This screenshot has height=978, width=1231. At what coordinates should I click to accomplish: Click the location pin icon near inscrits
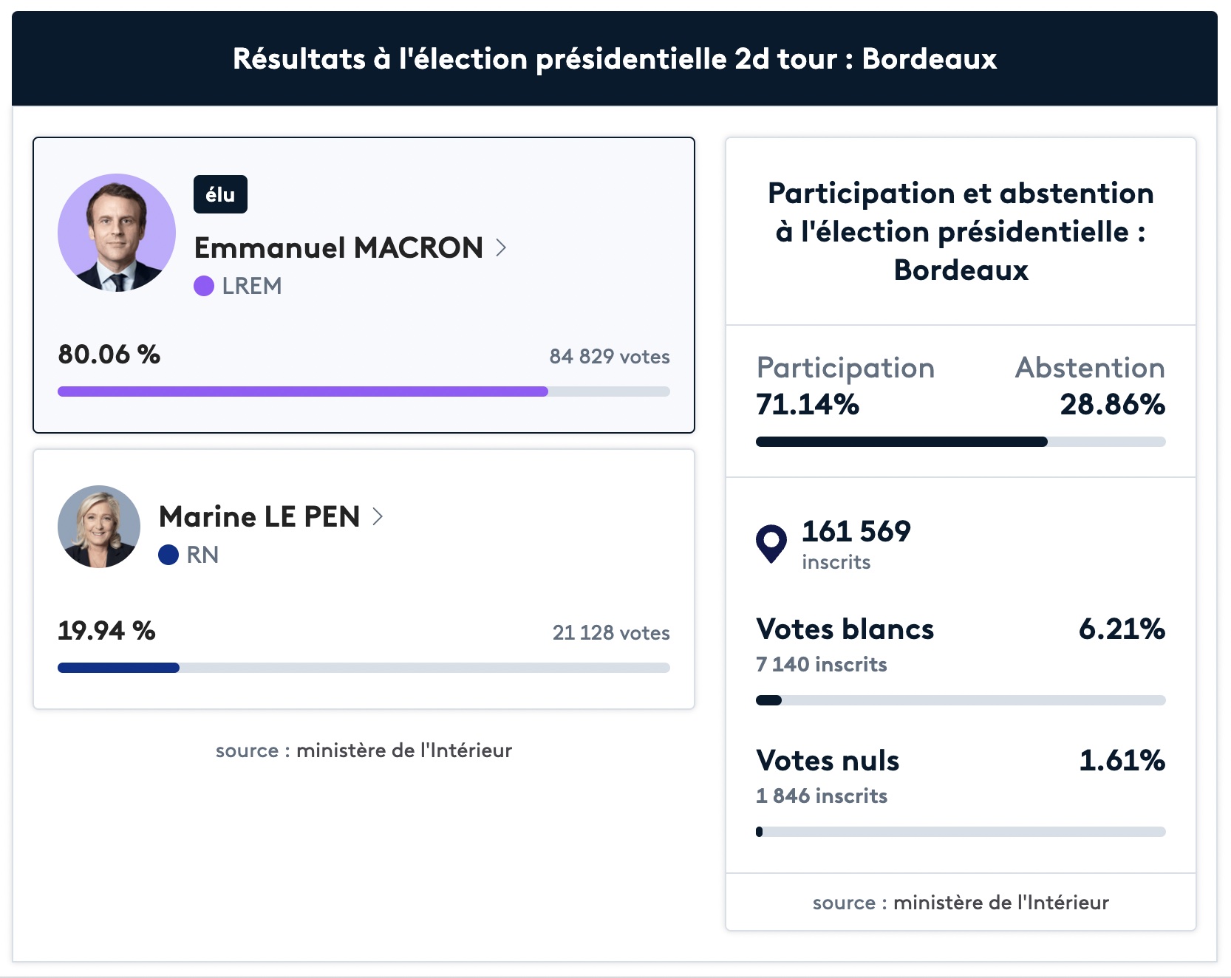[x=771, y=544]
